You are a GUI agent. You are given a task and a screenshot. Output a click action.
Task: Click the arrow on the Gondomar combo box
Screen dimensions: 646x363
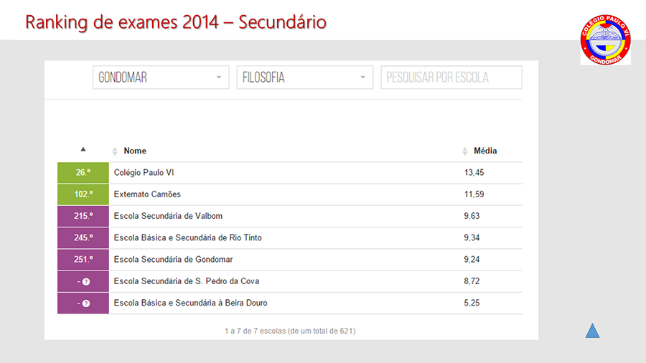219,77
